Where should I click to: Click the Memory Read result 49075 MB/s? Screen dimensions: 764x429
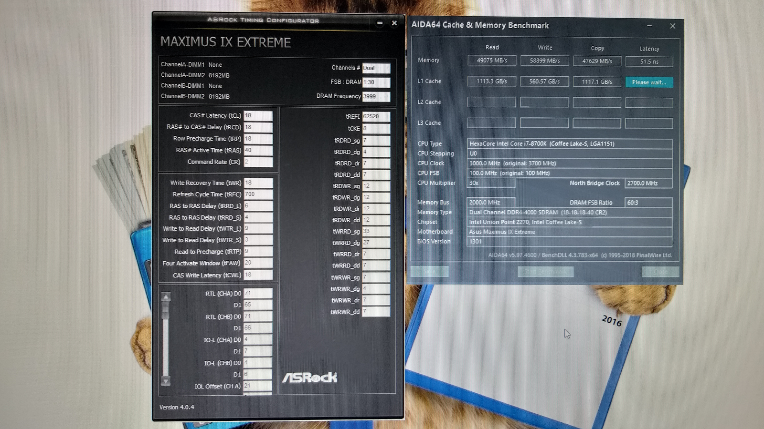[492, 61]
